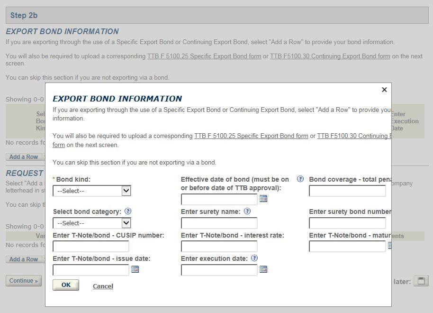
Task: Open calendar for T-Note issue date
Action: (135, 269)
